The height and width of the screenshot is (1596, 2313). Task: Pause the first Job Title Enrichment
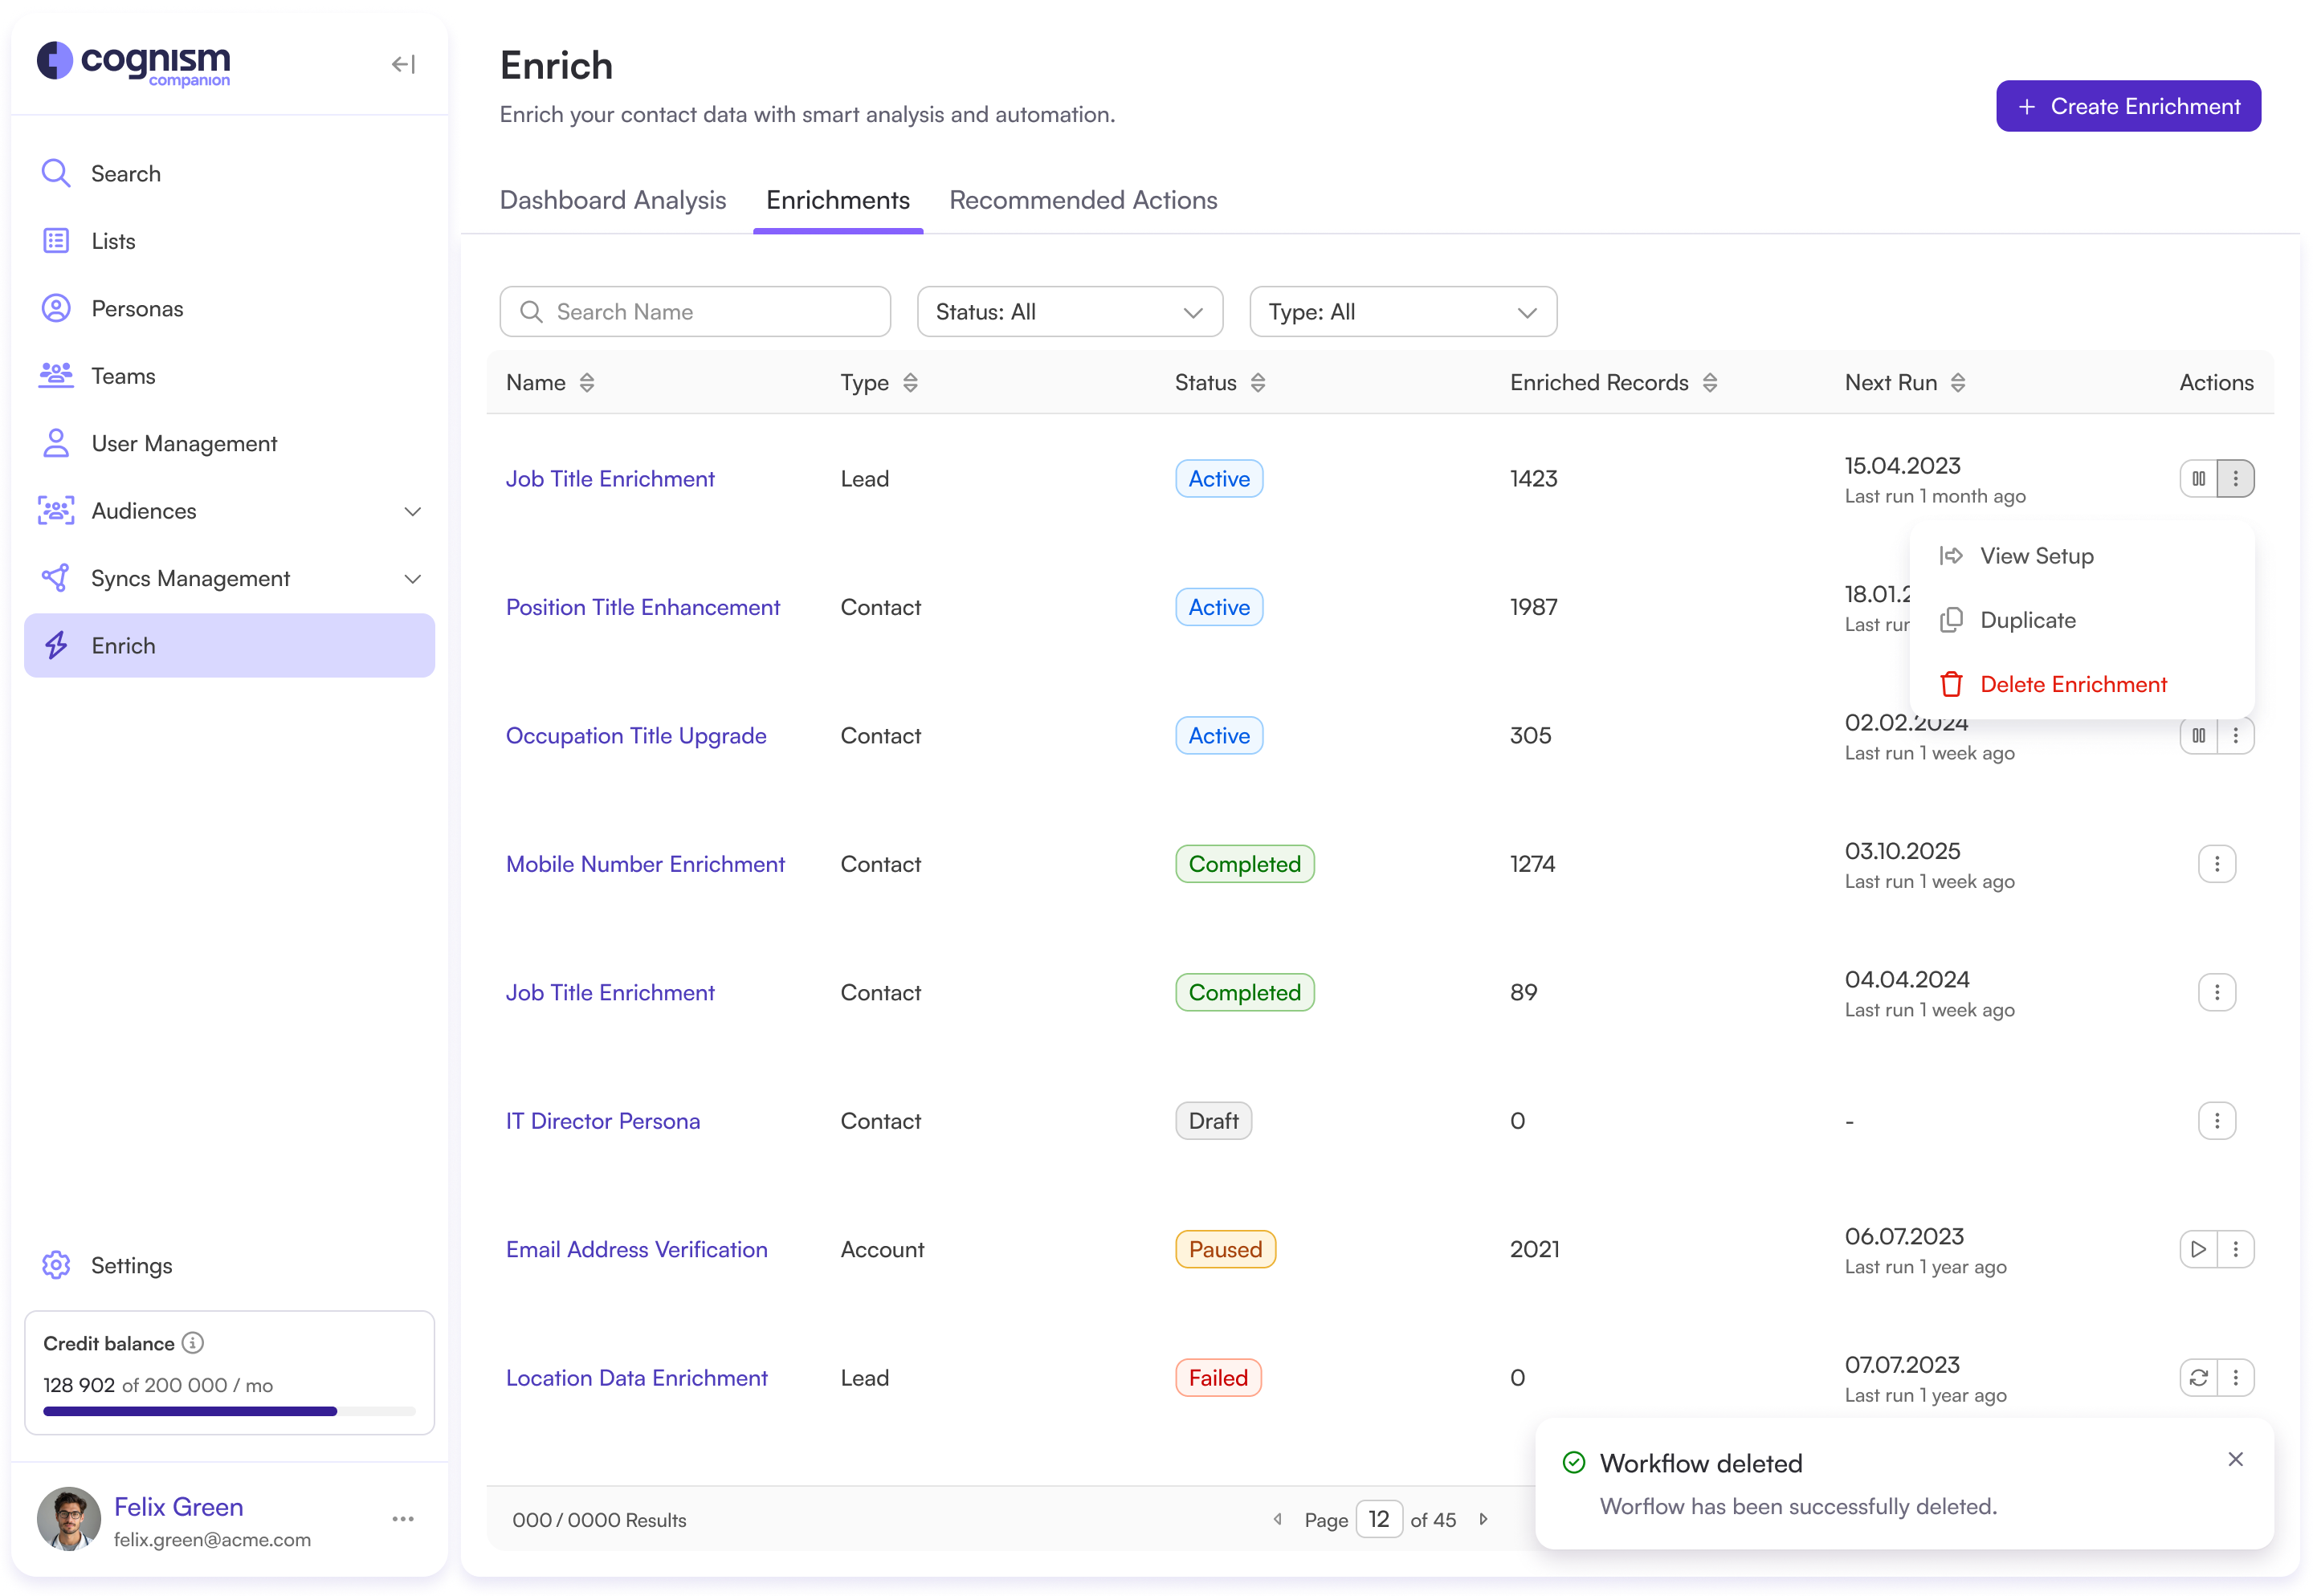coord(2198,479)
